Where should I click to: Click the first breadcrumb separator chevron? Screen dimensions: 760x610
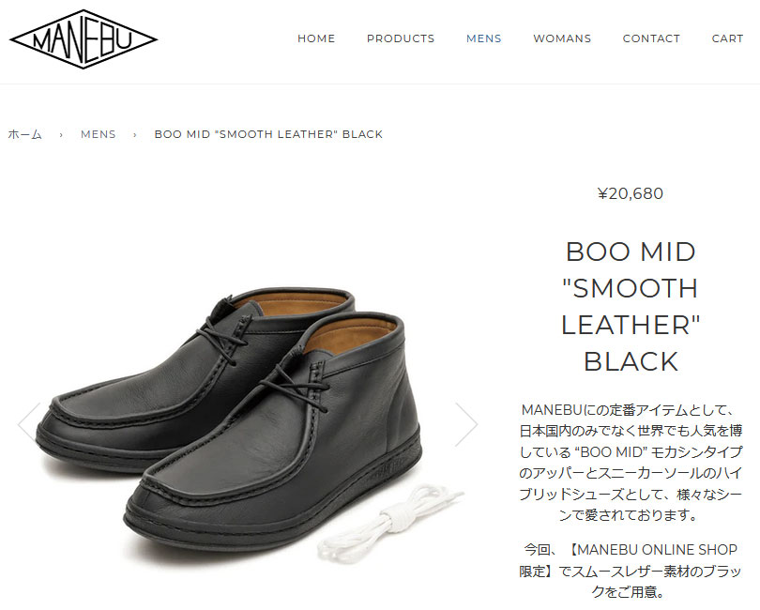click(x=61, y=135)
